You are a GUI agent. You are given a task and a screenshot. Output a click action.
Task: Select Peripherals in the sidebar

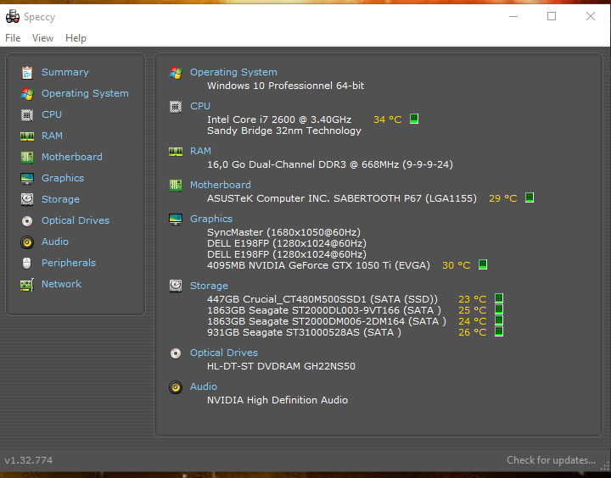(x=68, y=263)
